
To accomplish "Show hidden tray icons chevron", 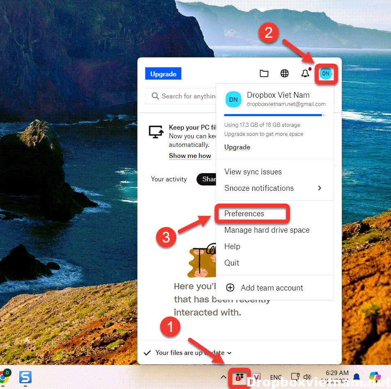I will 223,377.
